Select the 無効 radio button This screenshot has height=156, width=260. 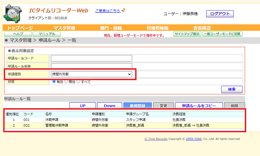click(66, 82)
